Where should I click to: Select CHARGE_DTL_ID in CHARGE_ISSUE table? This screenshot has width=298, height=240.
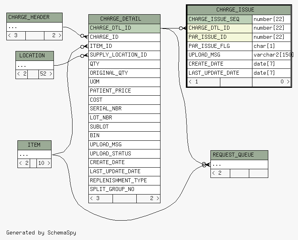pos(220,28)
